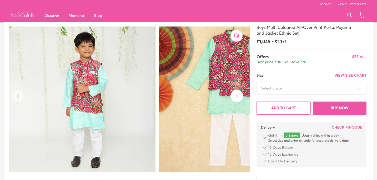This screenshot has width=377, height=180.
Task: Open the Blog menu item
Action: pyautogui.click(x=98, y=15)
